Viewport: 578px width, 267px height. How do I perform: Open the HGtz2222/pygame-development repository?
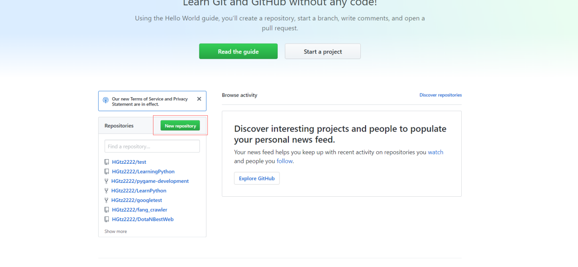(150, 181)
